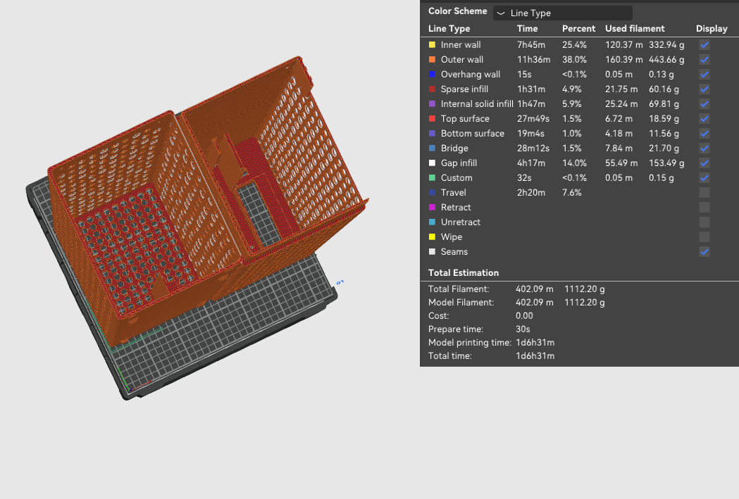The height and width of the screenshot is (499, 739).
Task: Toggle Inner wall display checkbox
Action: 704,45
